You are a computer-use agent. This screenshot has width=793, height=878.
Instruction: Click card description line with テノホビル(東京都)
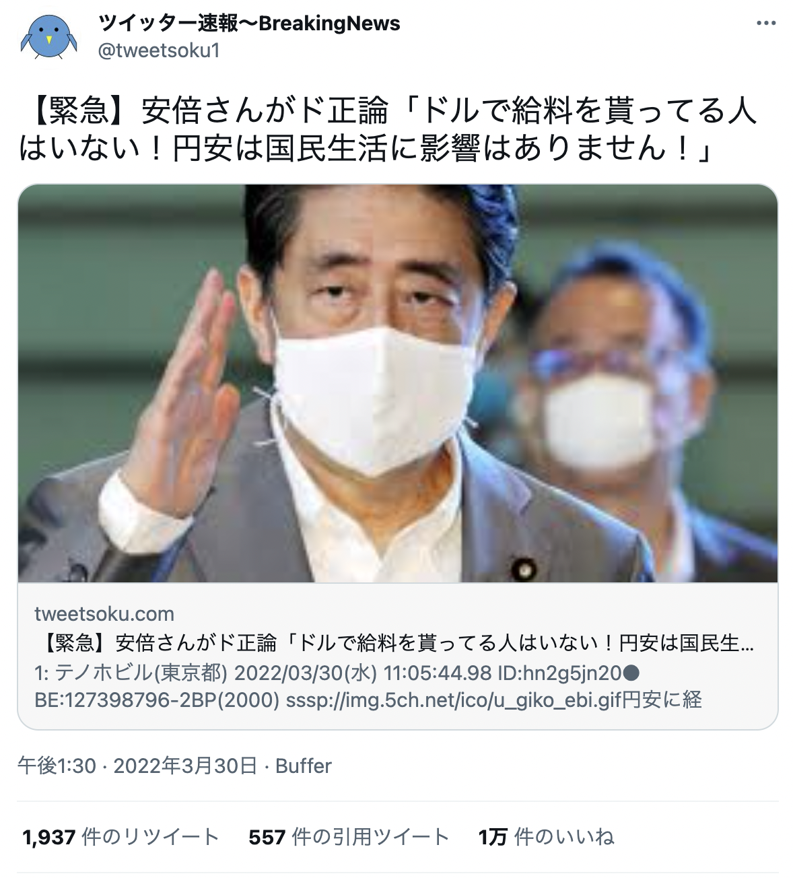click(x=337, y=673)
